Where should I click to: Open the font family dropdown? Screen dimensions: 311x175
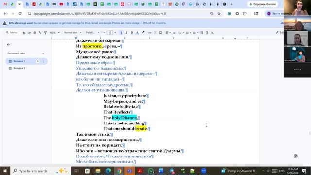point(93,33)
